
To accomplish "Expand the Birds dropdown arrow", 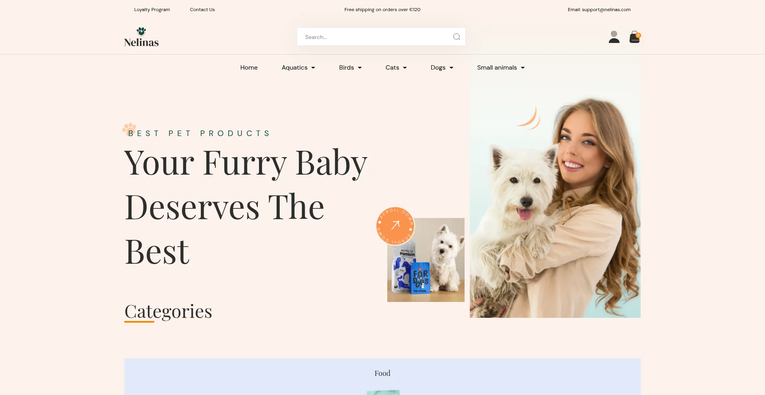I will [x=360, y=68].
